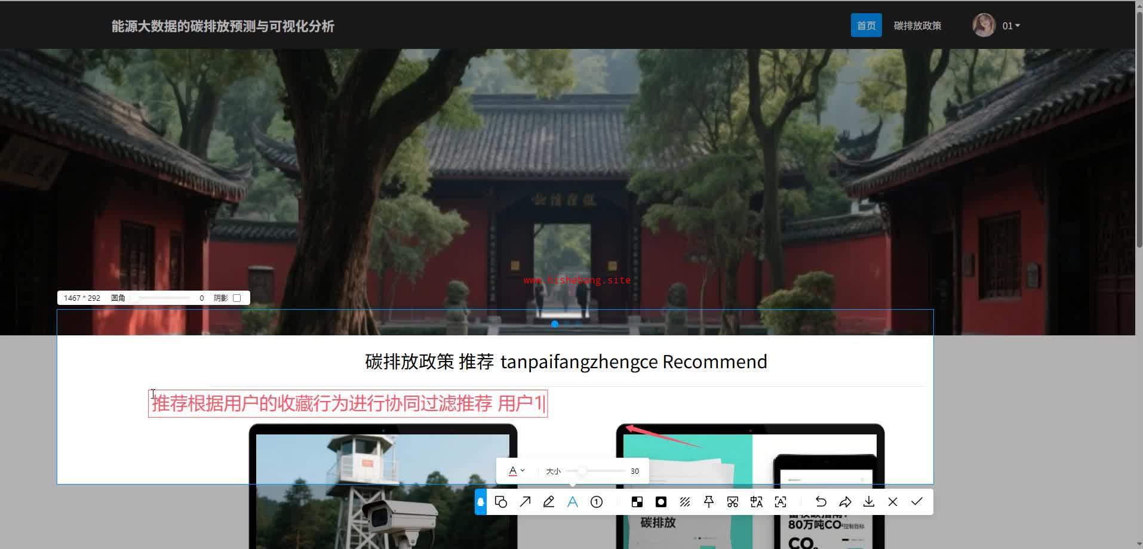
Task: Click inside the red annotation text box
Action: (348, 403)
